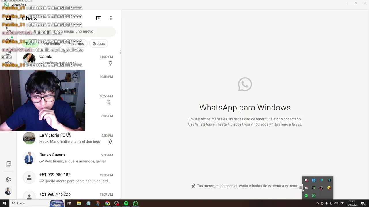This screenshot has width=369, height=207.
Task: Click the microphone tray icon
Action: [x=327, y=203]
